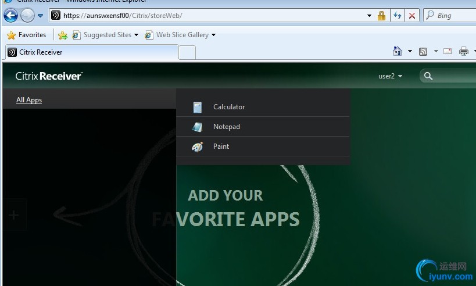Expand the Web Slice Gallery dropdown arrow
Viewport: 476px width, 286px height.
tap(214, 35)
